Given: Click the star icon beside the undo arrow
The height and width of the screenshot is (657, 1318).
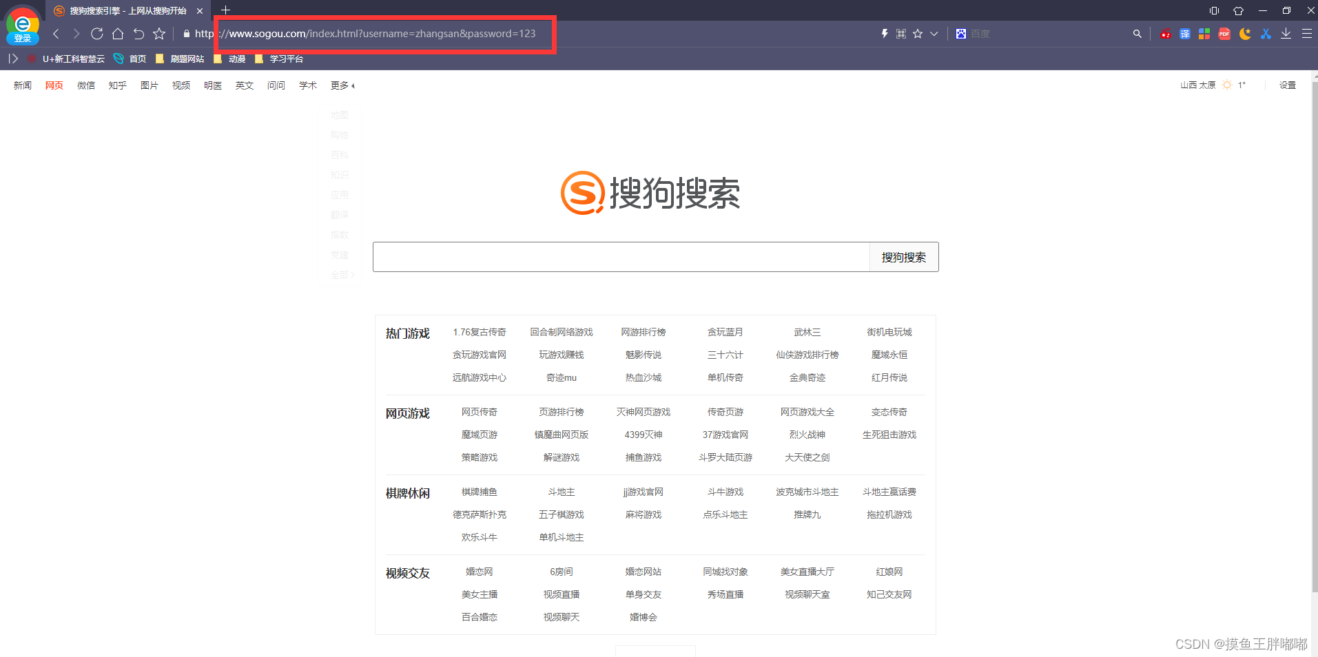Looking at the screenshot, I should [x=159, y=34].
